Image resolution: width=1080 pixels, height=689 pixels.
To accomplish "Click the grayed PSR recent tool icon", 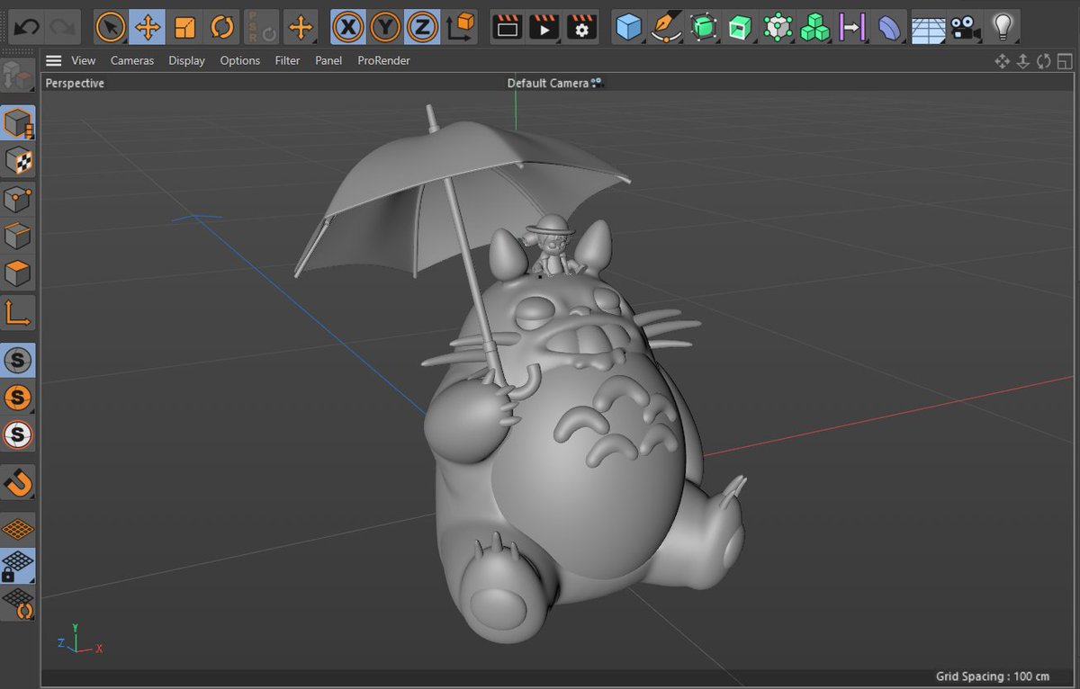I will click(262, 27).
